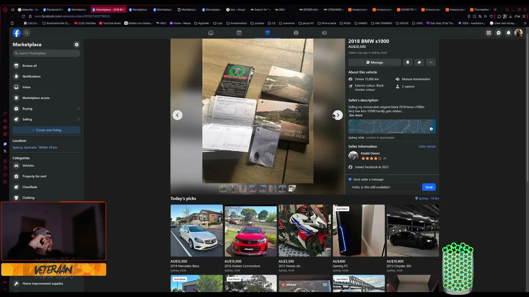Open the listing's more options ellipsis

point(431,62)
